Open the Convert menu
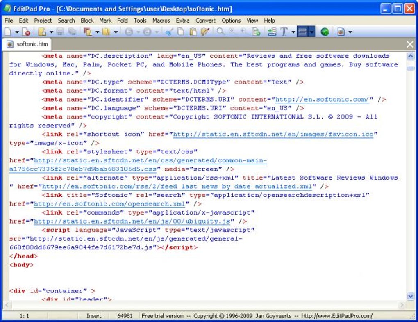This screenshot has height=322, width=418. click(x=205, y=21)
